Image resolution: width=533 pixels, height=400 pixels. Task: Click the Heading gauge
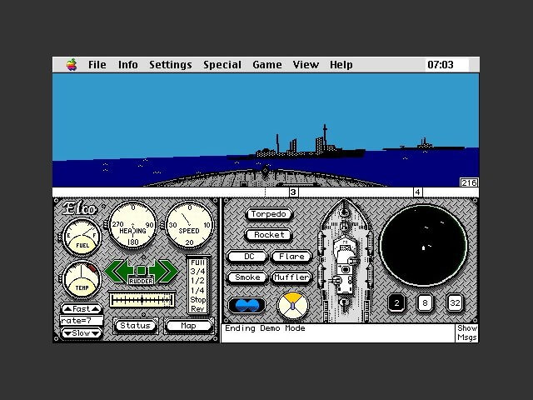[x=132, y=225]
